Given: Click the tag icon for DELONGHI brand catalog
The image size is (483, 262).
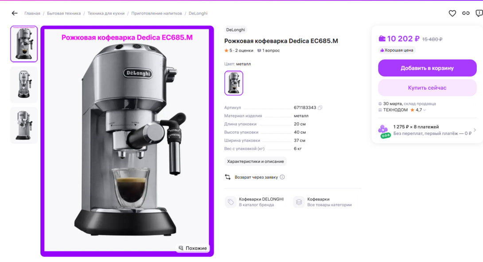Looking at the screenshot, I should [x=230, y=202].
